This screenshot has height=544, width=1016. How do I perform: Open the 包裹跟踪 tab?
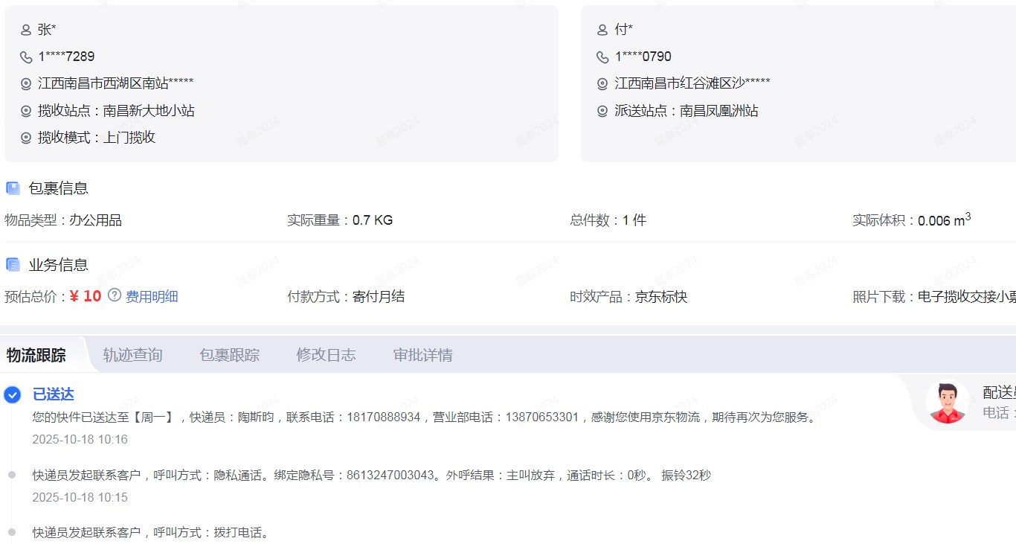(229, 355)
